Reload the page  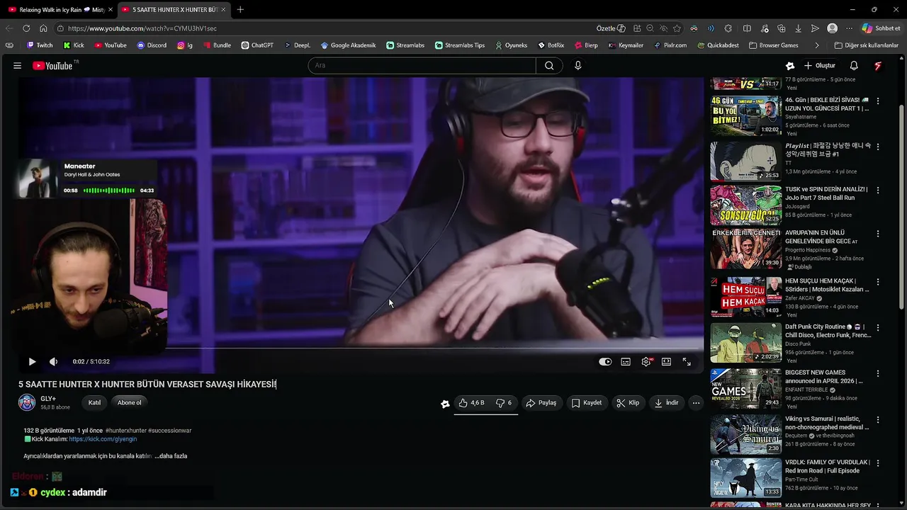(26, 28)
